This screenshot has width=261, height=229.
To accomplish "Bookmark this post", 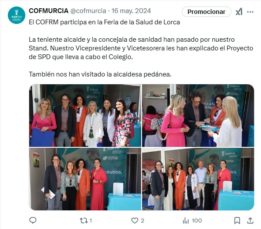I will [237, 221].
